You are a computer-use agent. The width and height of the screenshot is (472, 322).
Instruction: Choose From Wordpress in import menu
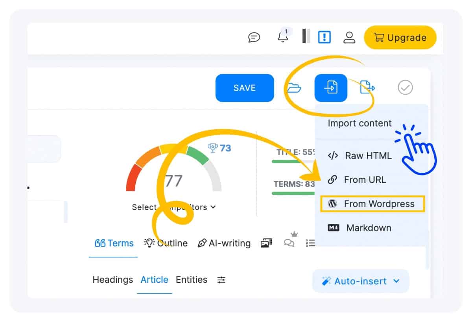pyautogui.click(x=372, y=204)
